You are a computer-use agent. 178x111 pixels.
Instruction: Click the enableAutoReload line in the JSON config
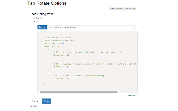coord(58,37)
